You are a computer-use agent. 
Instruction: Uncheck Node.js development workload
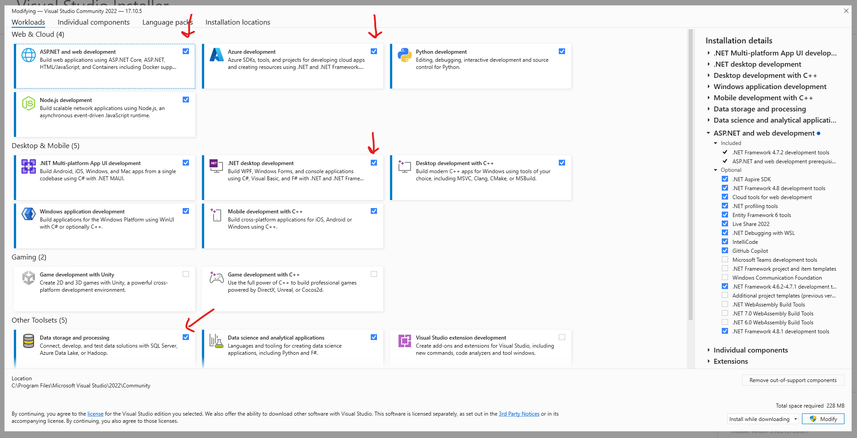(186, 100)
